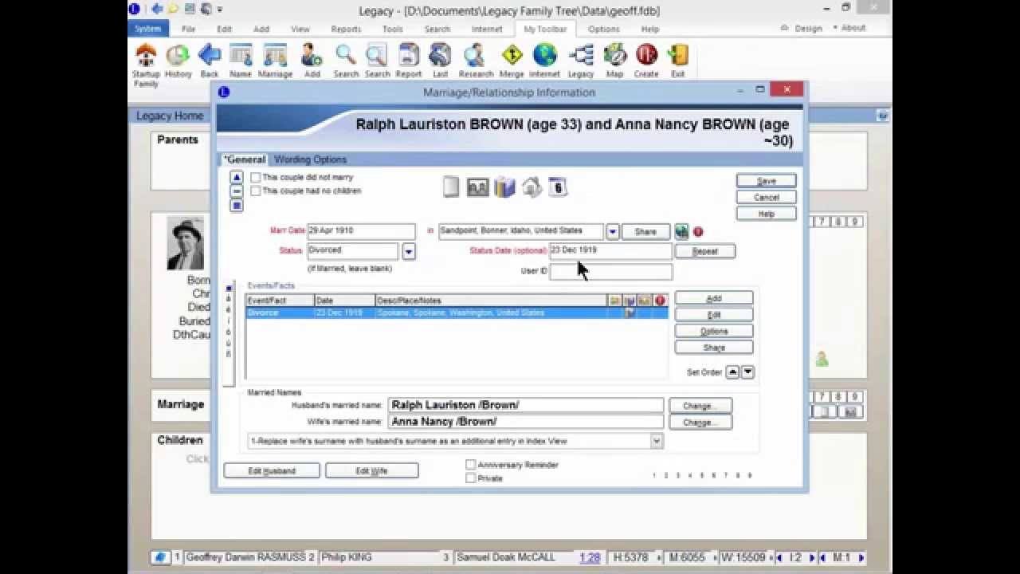Image resolution: width=1020 pixels, height=574 pixels.
Task: Click the Edit Wife button
Action: point(371,471)
